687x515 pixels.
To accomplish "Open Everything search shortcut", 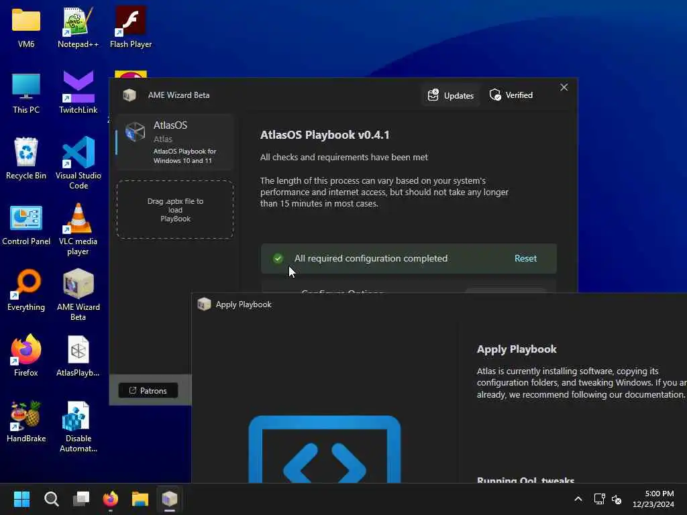I will [x=26, y=291].
